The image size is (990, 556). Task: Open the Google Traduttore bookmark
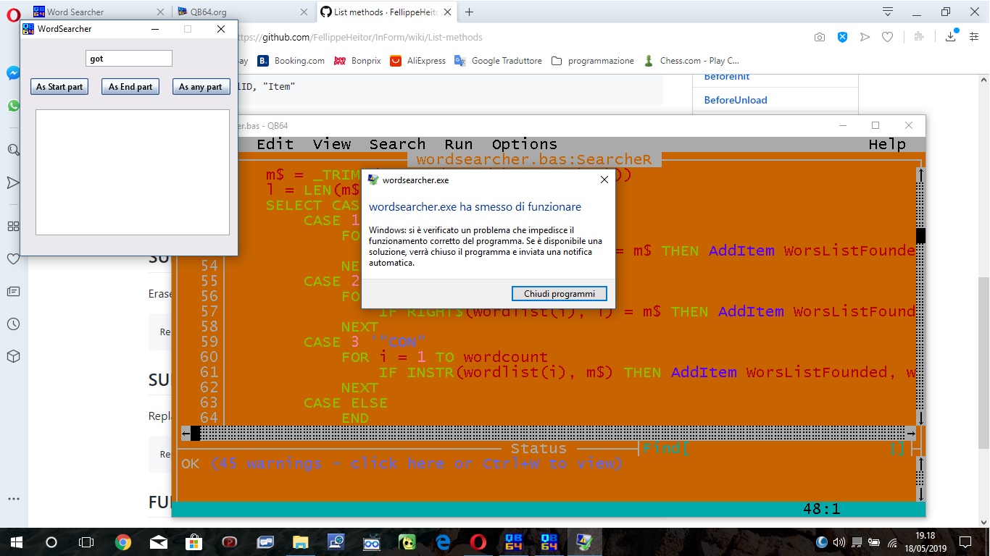point(498,61)
